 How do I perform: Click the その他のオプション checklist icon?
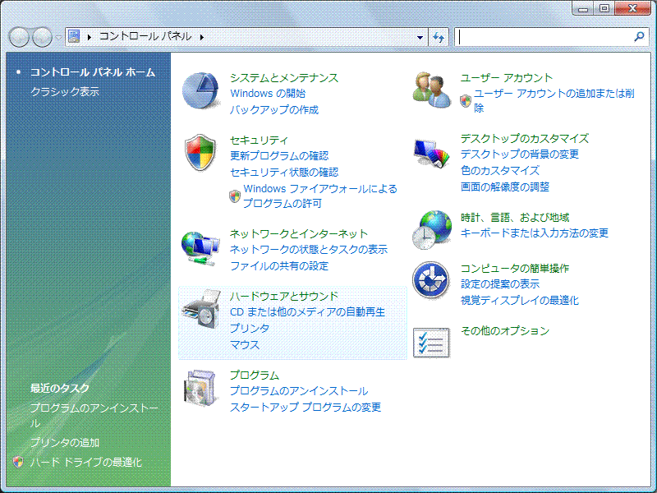click(x=432, y=343)
